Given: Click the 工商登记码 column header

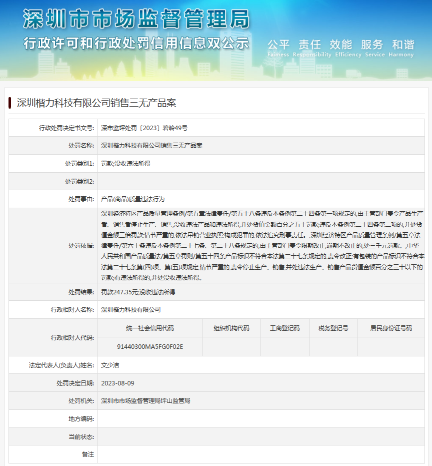Looking at the screenshot, I should pyautogui.click(x=284, y=328).
